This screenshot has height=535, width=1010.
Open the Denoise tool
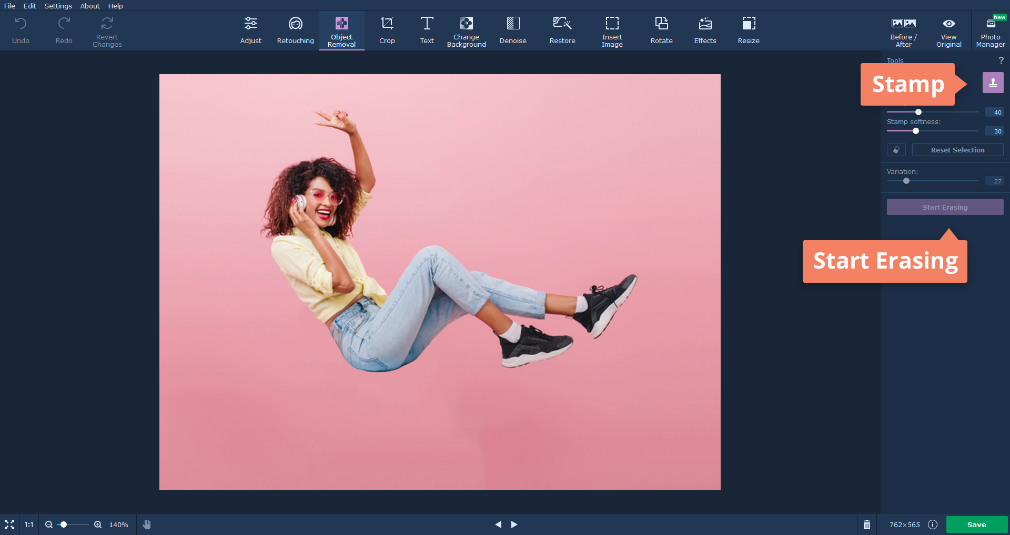click(513, 30)
